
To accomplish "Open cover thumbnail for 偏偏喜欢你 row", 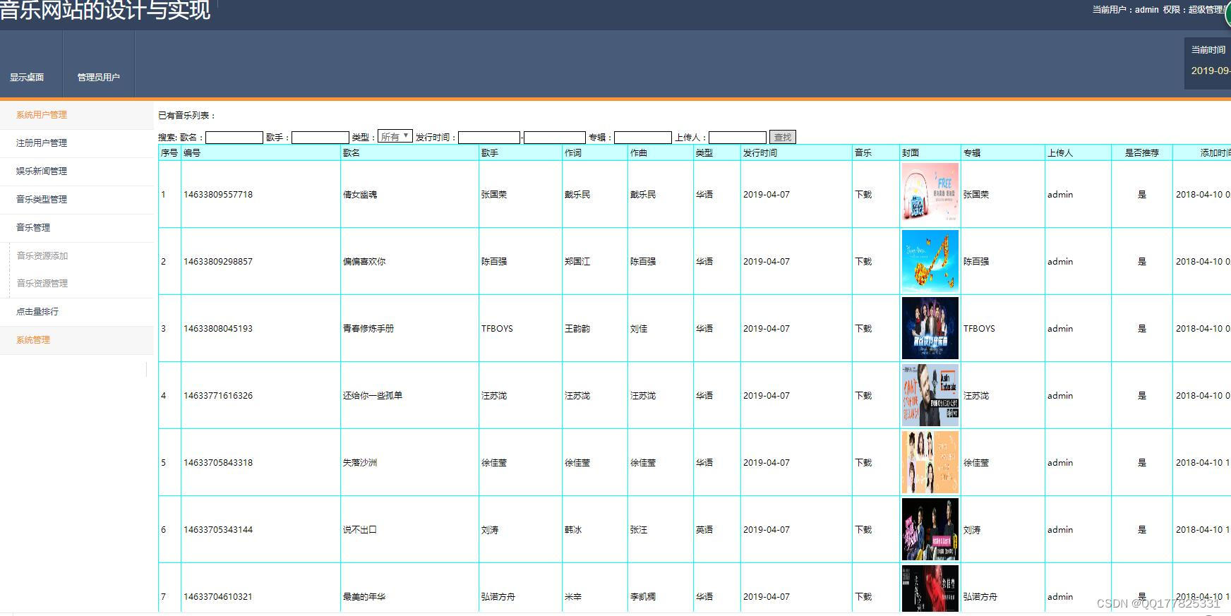I will pyautogui.click(x=930, y=261).
